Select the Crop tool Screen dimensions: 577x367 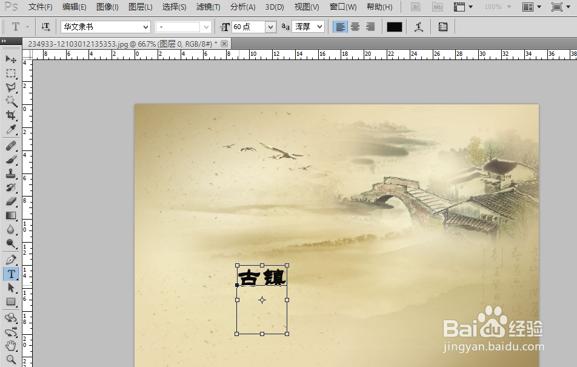coord(11,115)
